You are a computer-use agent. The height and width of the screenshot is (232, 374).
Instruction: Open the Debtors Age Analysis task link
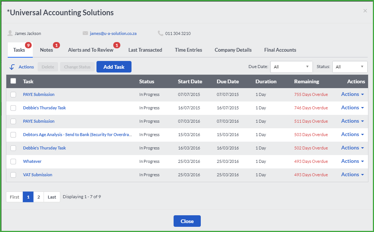coord(77,135)
